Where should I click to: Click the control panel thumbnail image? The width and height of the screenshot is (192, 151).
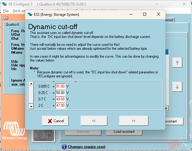pos(44,136)
